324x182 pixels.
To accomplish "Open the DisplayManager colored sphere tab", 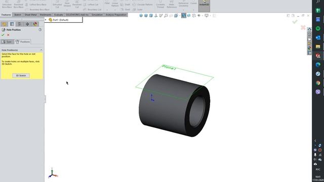I will [35, 24].
